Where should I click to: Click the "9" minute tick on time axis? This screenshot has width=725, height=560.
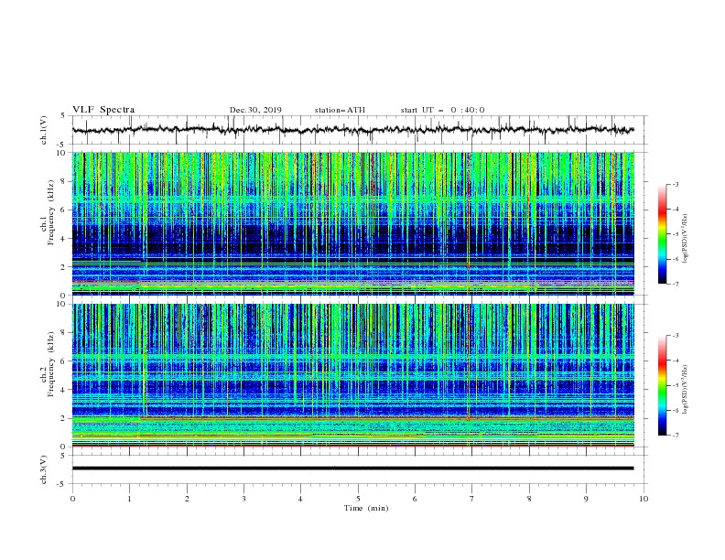pos(586,499)
